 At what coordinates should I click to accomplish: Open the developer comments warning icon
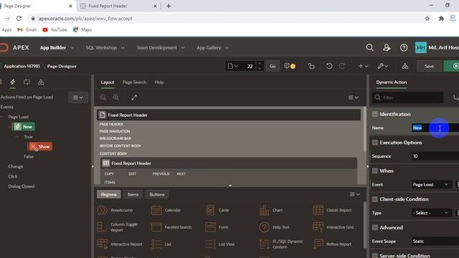click(x=290, y=66)
